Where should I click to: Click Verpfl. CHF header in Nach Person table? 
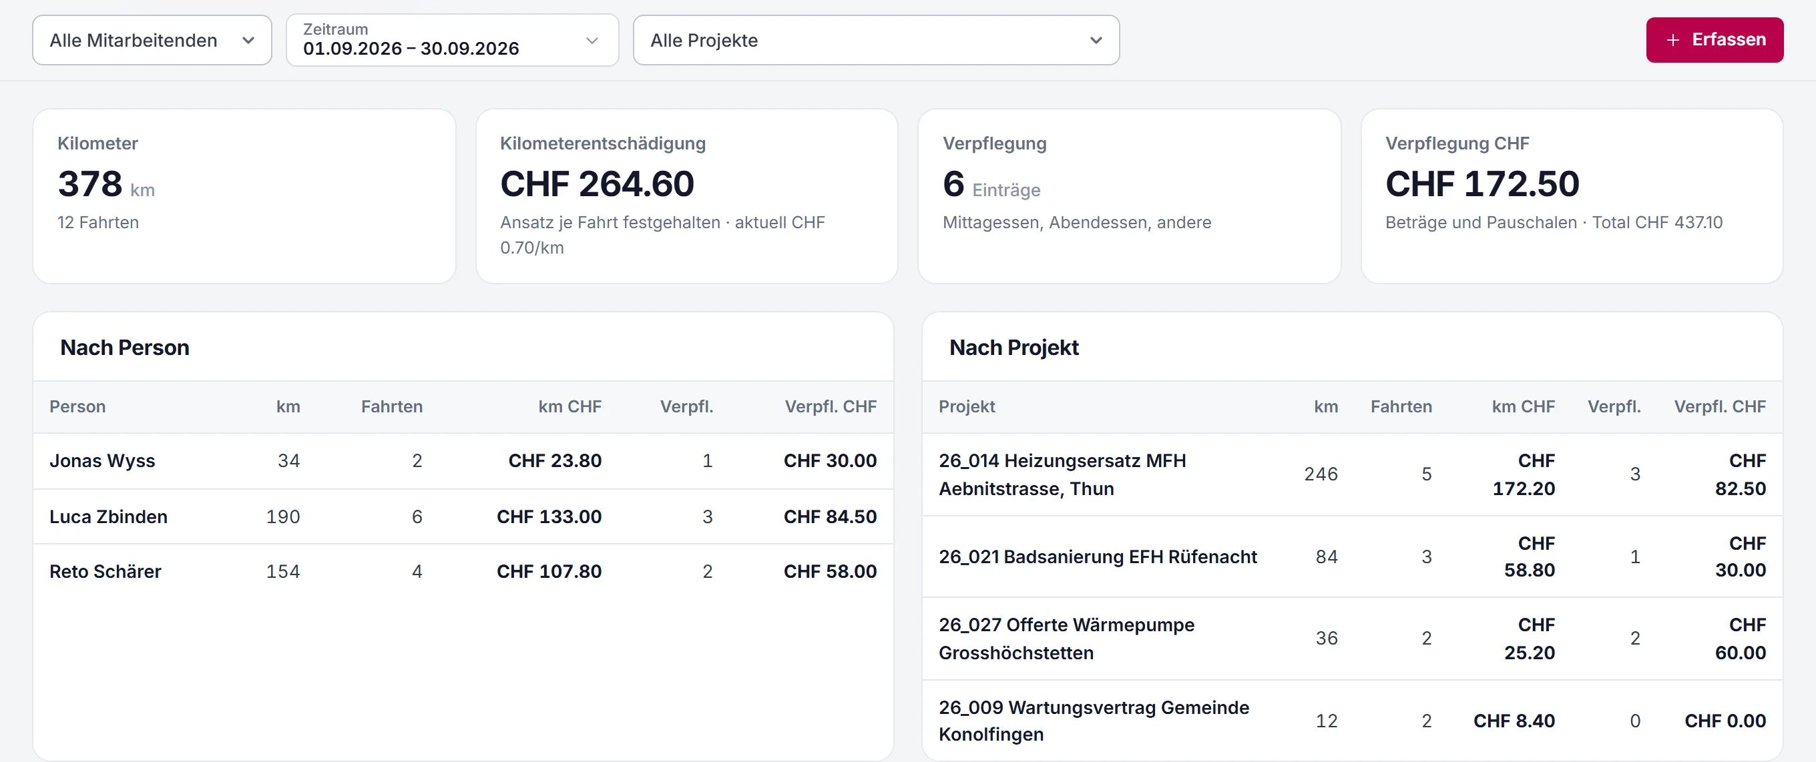pos(831,406)
